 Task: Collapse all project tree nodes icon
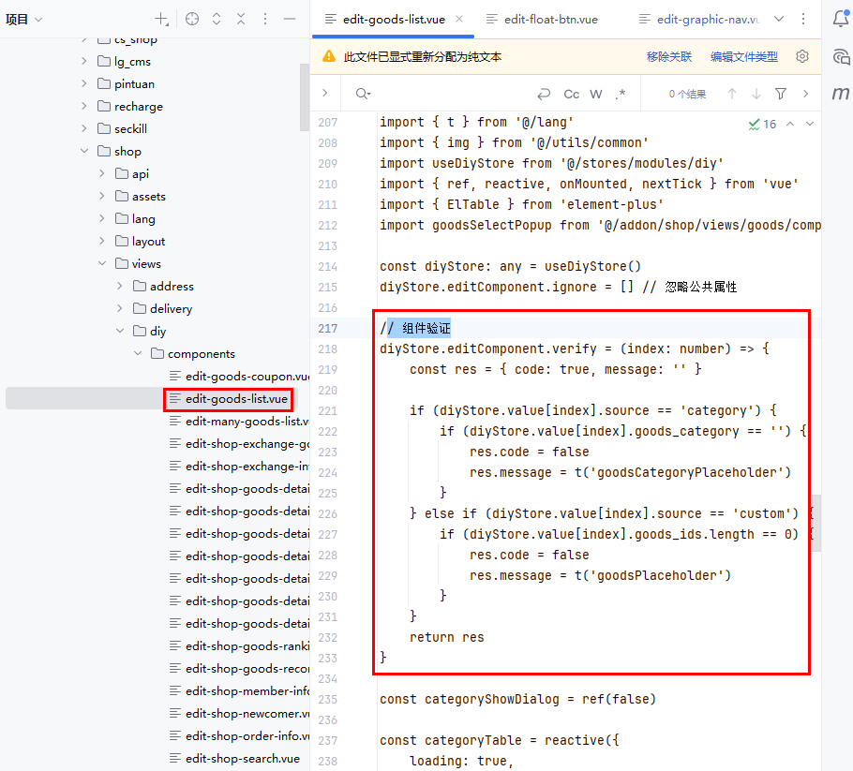pos(241,19)
